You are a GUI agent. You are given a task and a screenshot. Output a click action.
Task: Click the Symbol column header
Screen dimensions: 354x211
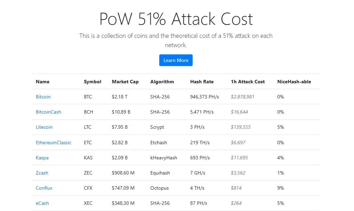(93, 82)
